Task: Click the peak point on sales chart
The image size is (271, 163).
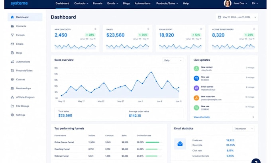Action: pyautogui.click(x=151, y=72)
